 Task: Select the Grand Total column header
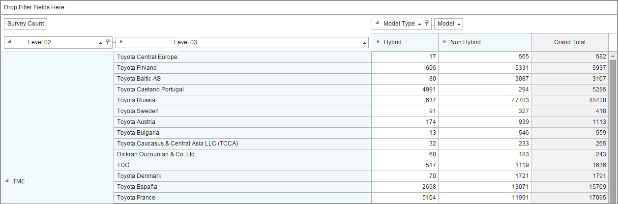569,42
